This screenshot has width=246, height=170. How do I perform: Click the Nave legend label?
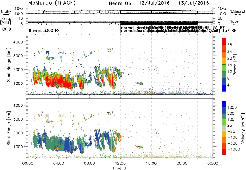click(x=234, y=21)
